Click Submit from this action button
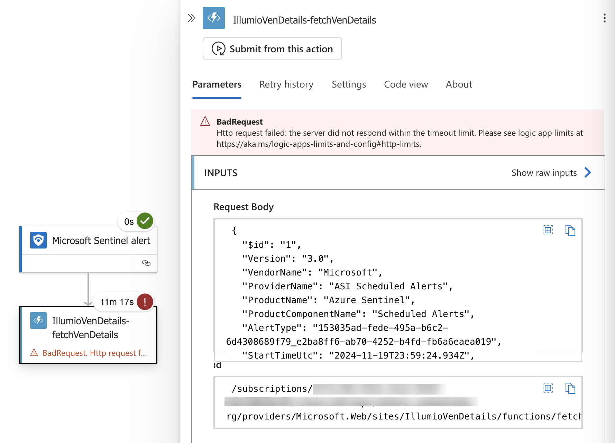 pyautogui.click(x=272, y=49)
